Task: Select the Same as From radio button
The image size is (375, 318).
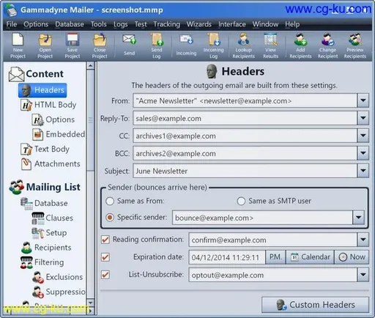Action: [110, 201]
